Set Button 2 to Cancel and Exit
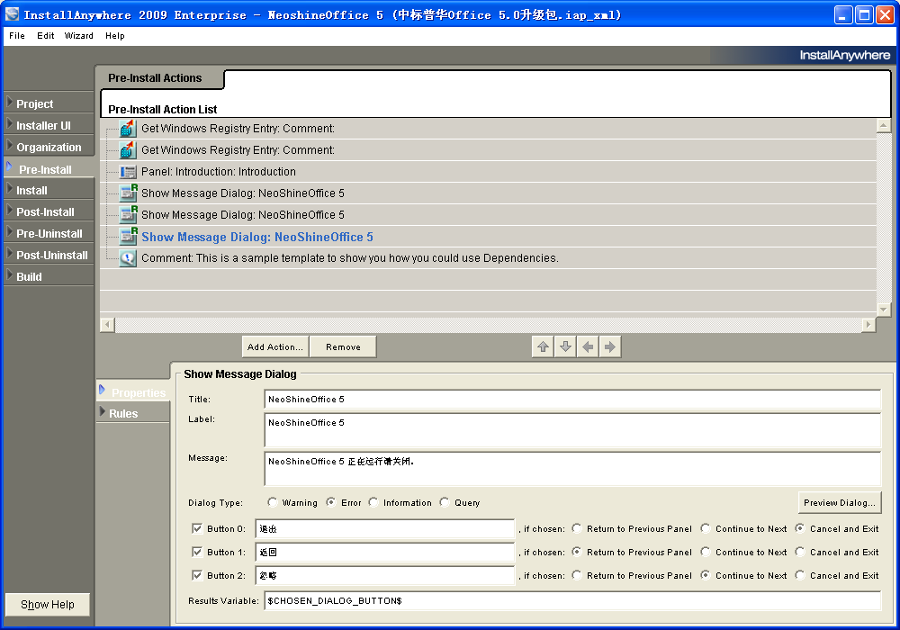This screenshot has width=900, height=630. coord(800,575)
